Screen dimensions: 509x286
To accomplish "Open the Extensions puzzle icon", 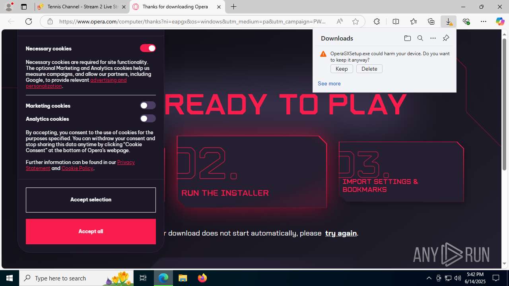I will tap(377, 21).
